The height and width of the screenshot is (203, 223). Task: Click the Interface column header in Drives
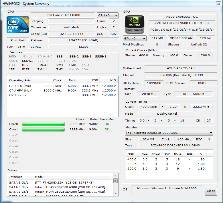coord(20,177)
